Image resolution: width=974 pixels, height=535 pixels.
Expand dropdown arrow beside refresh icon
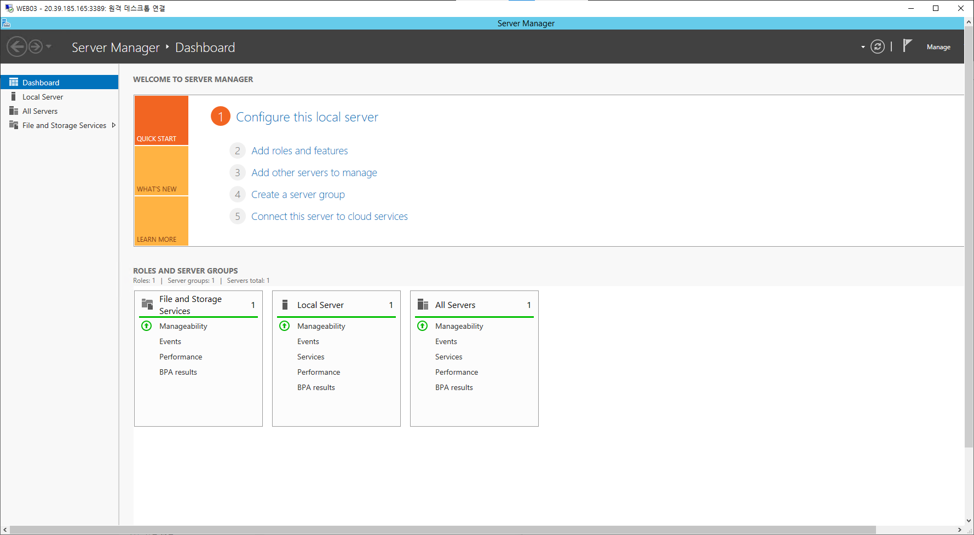pos(863,47)
